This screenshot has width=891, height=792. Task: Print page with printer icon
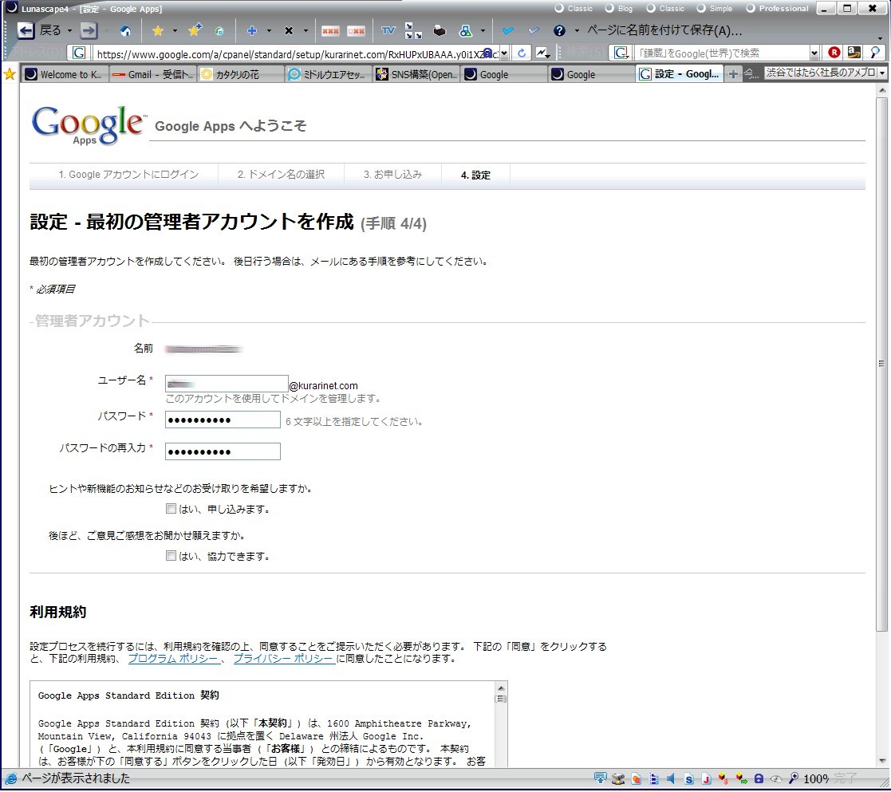[x=440, y=30]
